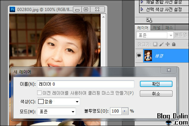This screenshot has height=126, width=189.
Task: Click the Photoshop Ps document icon
Action: click(x=13, y=9)
